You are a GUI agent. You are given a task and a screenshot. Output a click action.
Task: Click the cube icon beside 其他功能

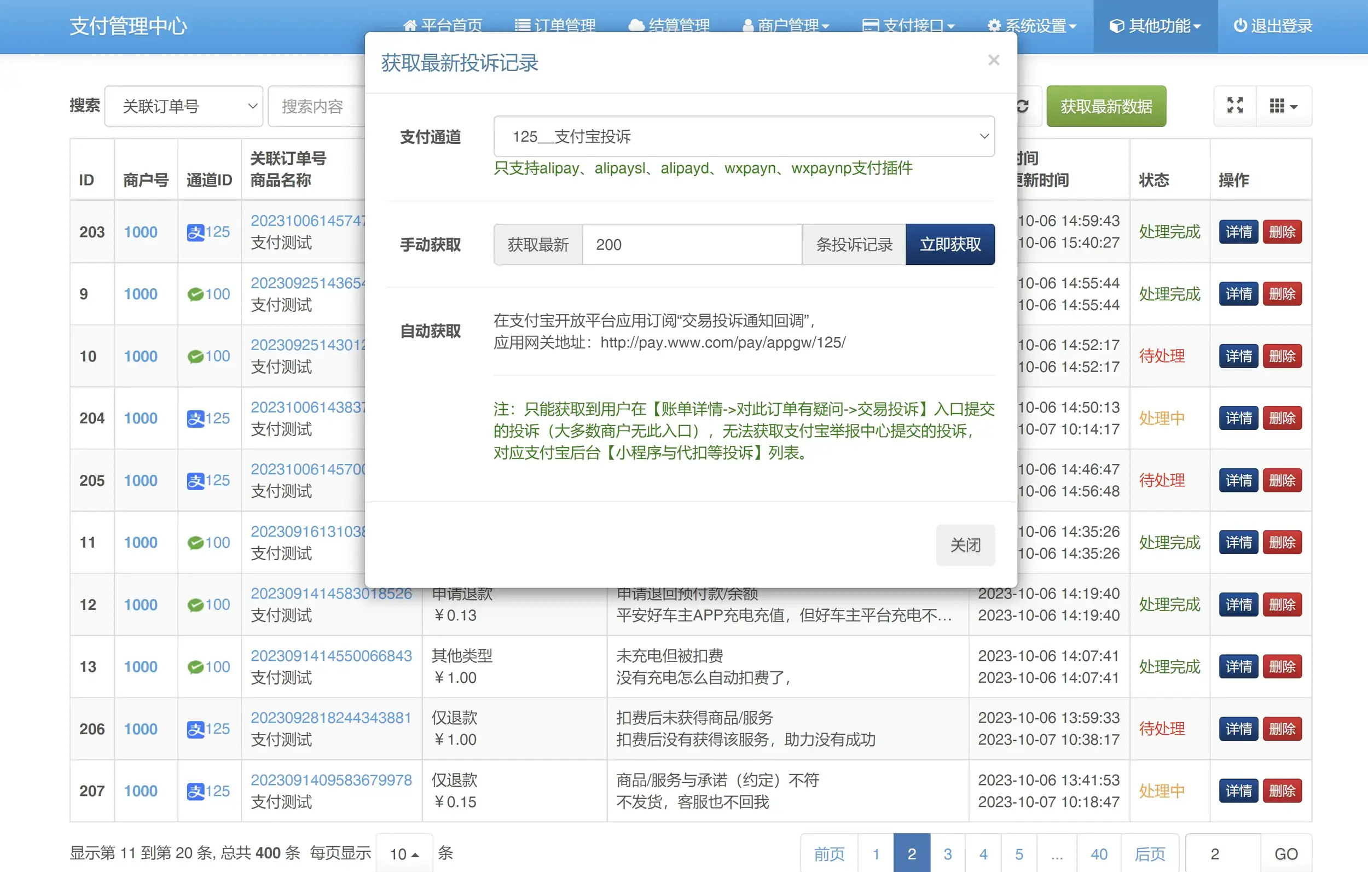[x=1117, y=26]
